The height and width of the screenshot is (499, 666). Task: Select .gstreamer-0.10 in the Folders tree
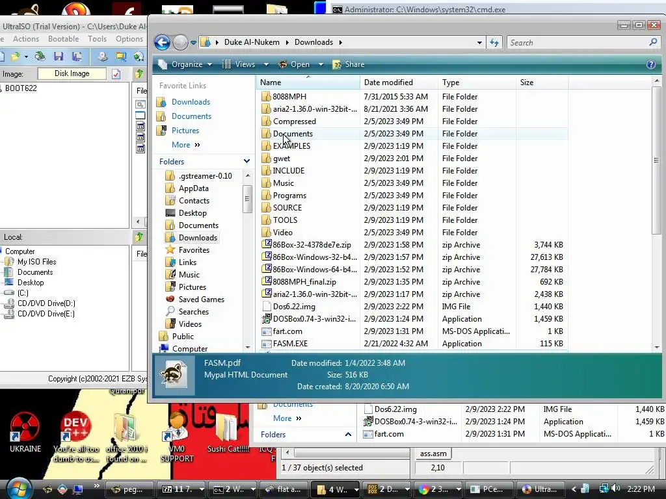205,176
